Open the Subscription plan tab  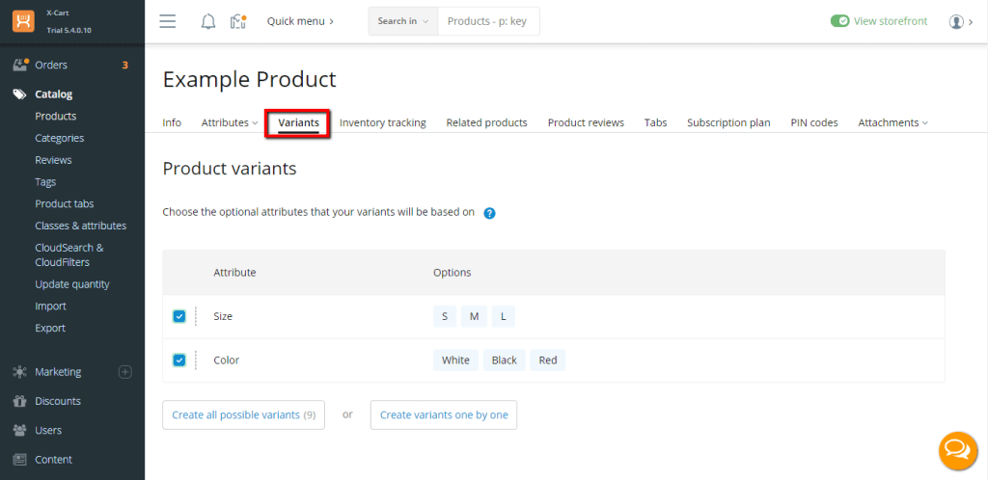tap(729, 122)
